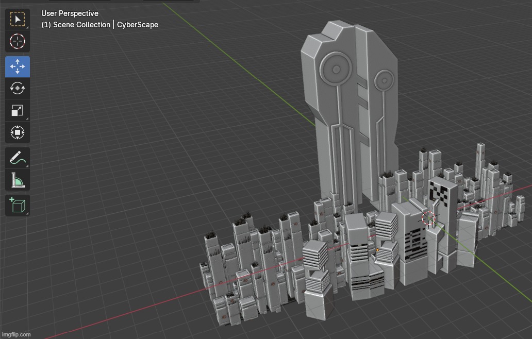Click the 3D cursor in the viewport
This screenshot has width=532, height=339.
pos(428,218)
